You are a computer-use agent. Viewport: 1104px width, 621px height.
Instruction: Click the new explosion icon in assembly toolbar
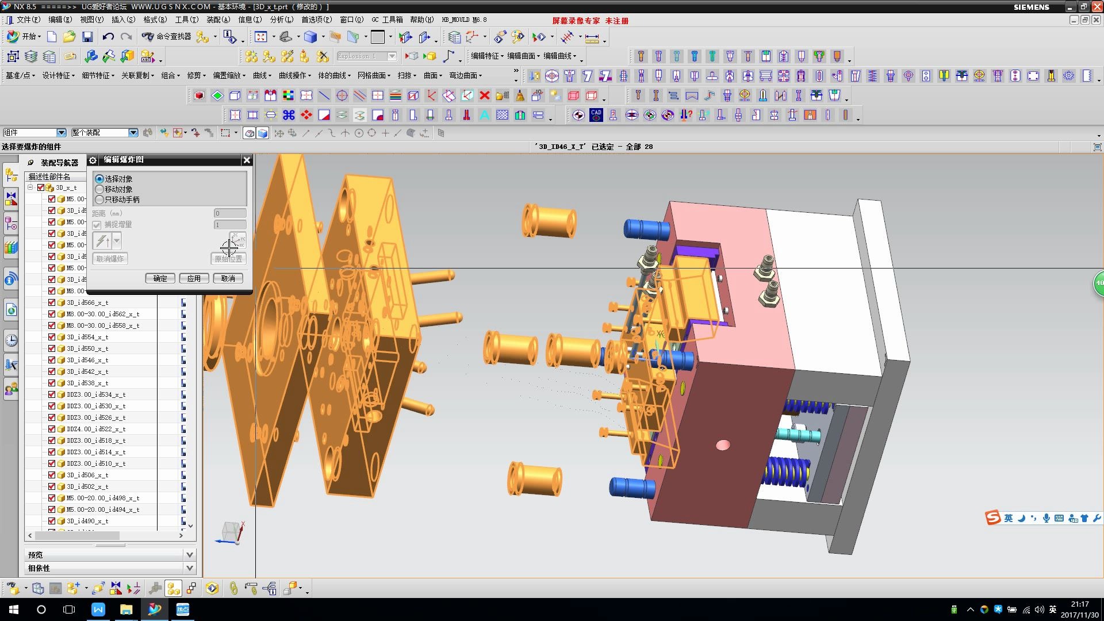click(x=251, y=56)
